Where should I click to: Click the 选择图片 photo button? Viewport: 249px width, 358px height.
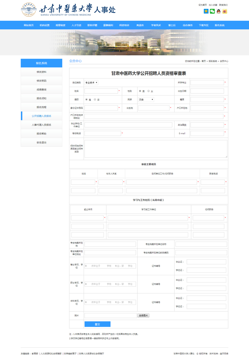pos(144,316)
